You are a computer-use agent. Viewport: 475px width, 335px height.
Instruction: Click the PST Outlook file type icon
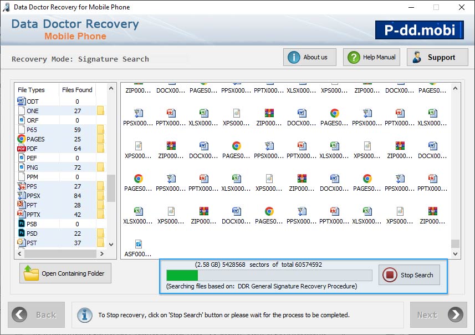pos(22,243)
